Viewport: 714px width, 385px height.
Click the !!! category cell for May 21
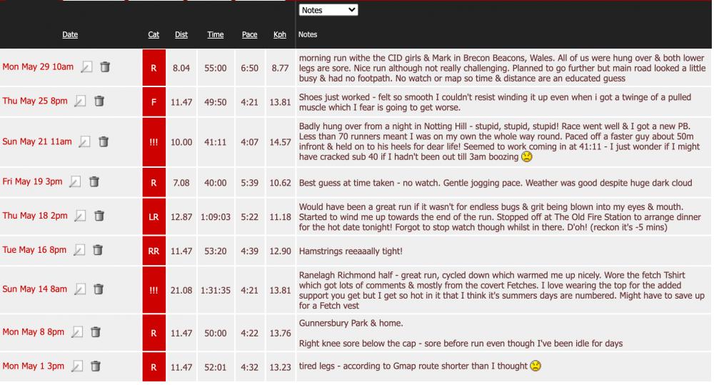(x=154, y=142)
